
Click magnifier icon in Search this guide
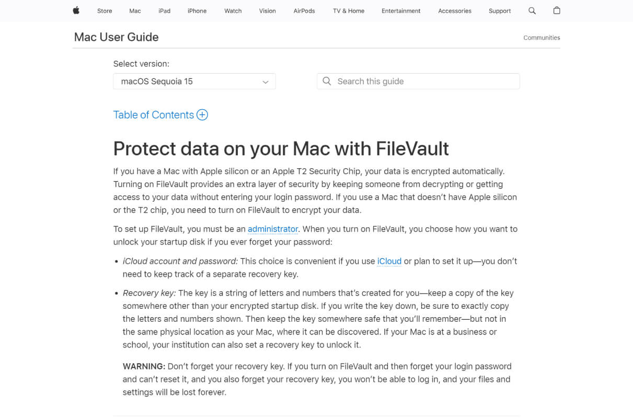(327, 81)
